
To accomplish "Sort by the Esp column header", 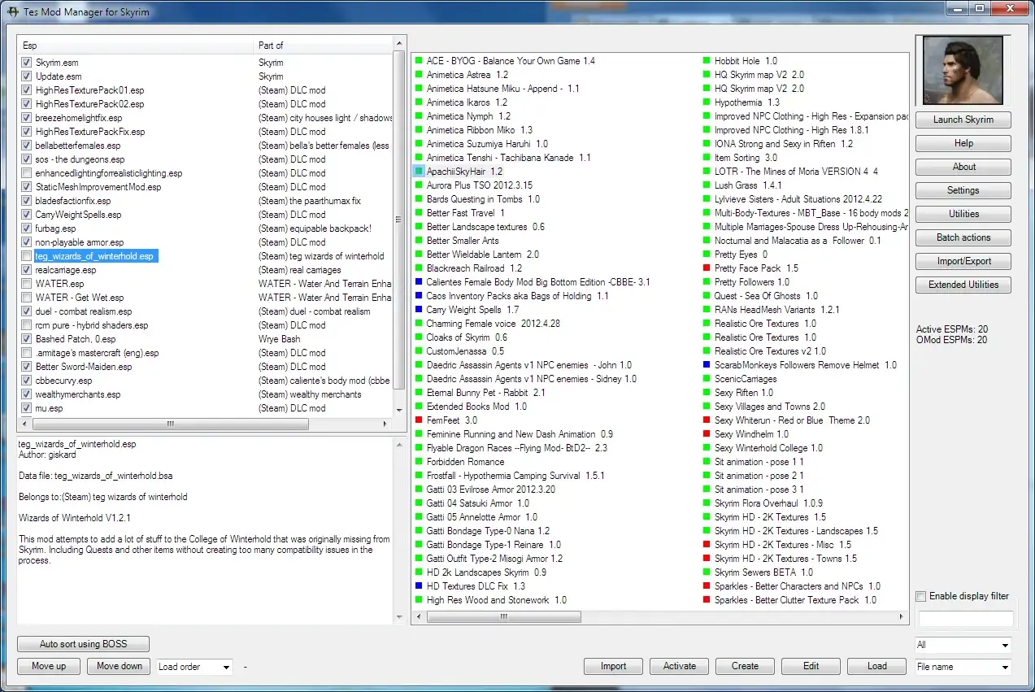I will [135, 46].
